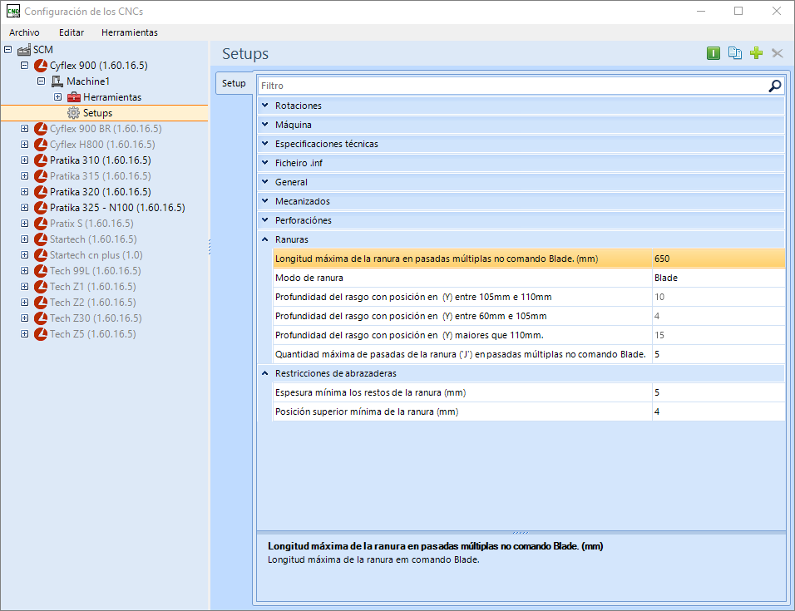
Task: Select Startech (1.60.16.5) in tree
Action: pyautogui.click(x=93, y=239)
